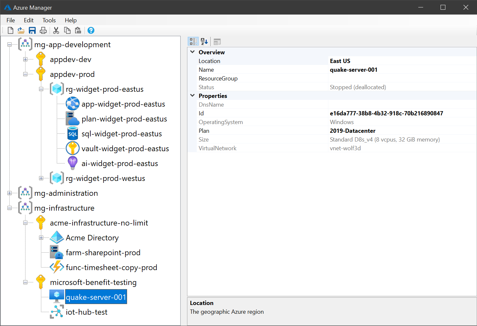Screen dimensions: 477x326
Task: Select the DnsName property label
Action: point(211,104)
